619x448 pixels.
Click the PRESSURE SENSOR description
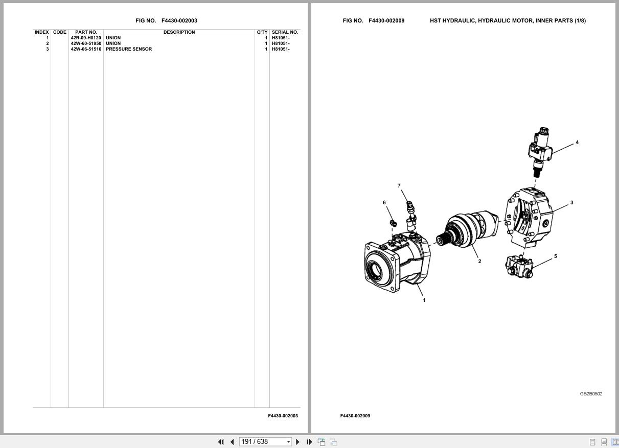coord(129,49)
